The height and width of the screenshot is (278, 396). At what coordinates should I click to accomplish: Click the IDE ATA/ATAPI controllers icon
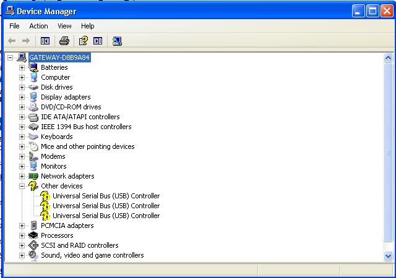pos(33,117)
